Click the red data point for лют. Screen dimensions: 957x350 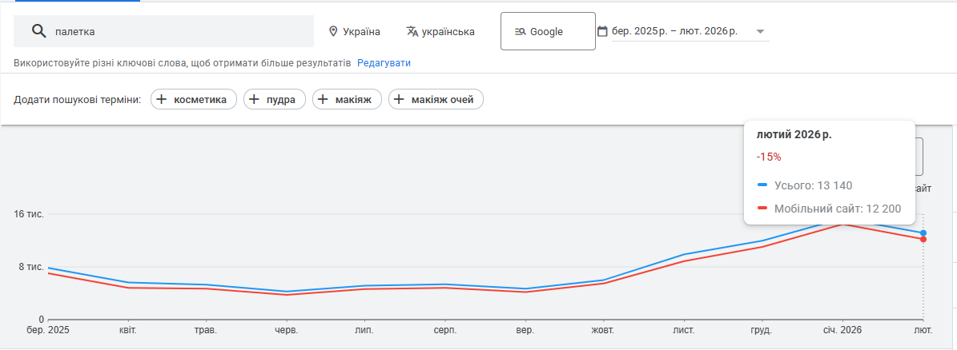923,240
